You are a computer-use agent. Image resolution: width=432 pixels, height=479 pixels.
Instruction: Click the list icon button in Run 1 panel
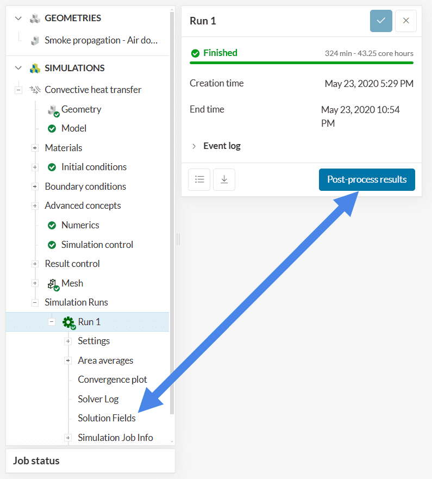click(199, 179)
